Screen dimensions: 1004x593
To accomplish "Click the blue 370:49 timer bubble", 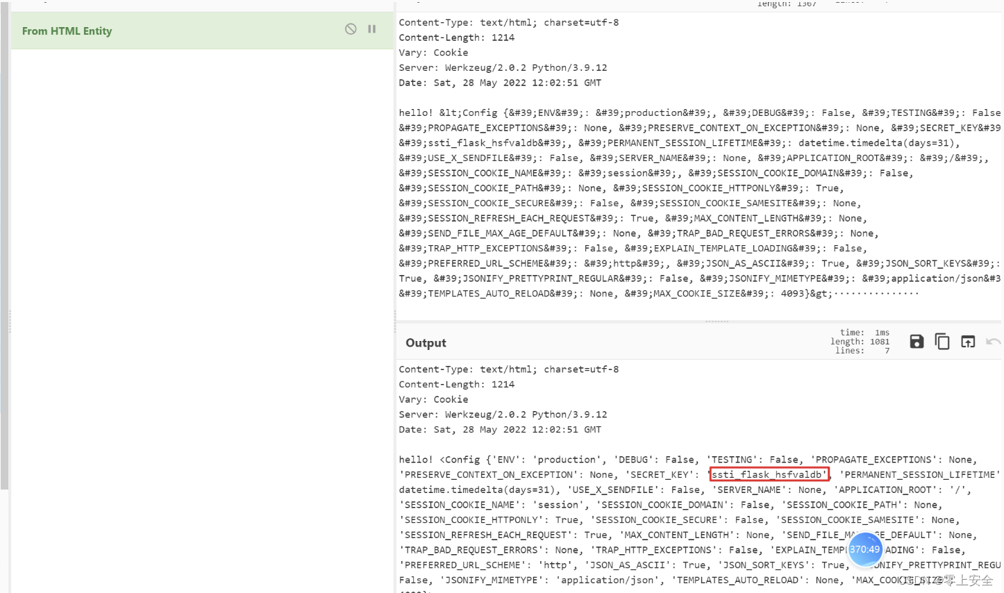I will pyautogui.click(x=865, y=549).
